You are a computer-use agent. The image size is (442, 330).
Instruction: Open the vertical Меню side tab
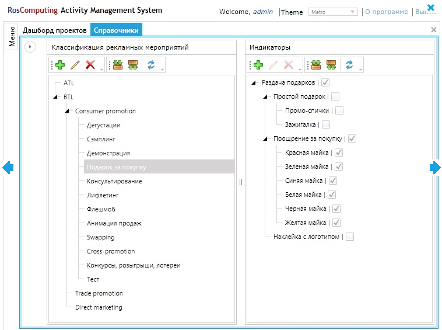coord(12,36)
